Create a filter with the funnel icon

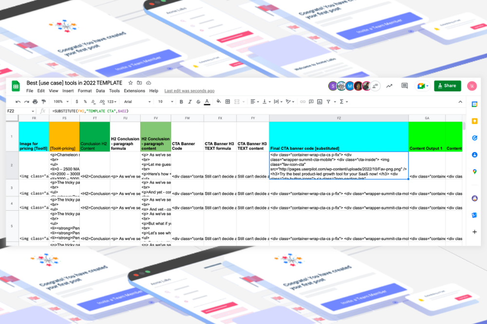(x=327, y=102)
